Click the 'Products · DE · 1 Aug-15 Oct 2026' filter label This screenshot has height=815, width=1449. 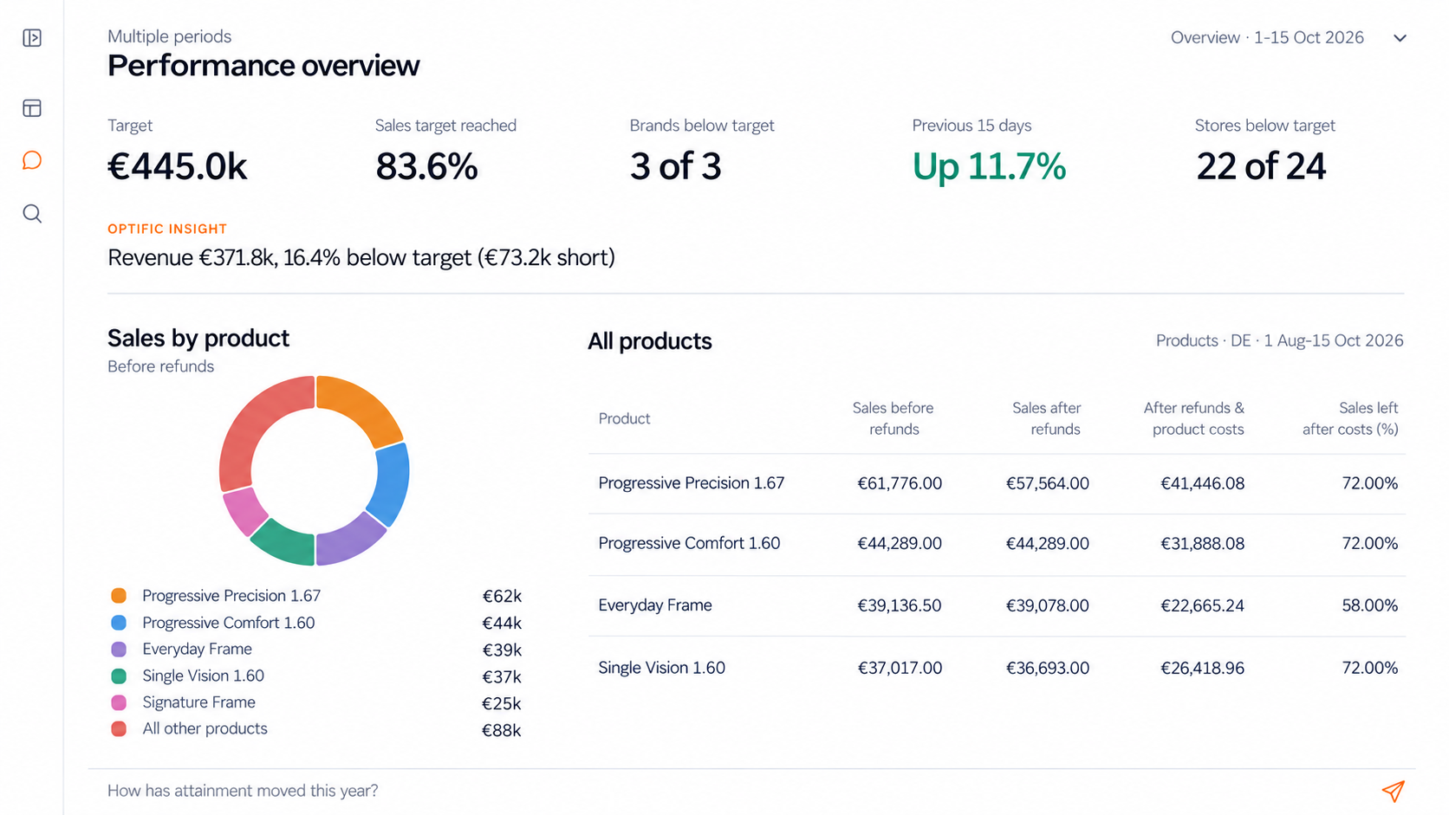[x=1279, y=340]
